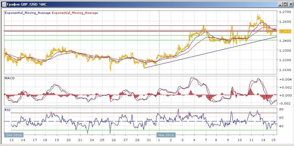Click date 19 on the time axis
The width and height of the screenshot is (294, 146).
click(x=57, y=140)
